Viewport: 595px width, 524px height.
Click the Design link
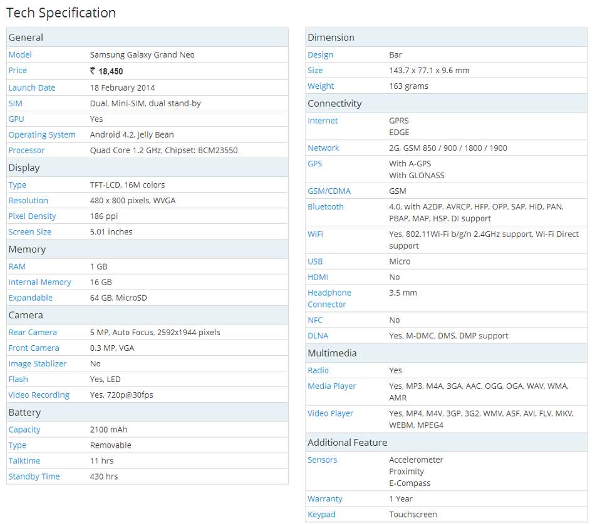(x=320, y=55)
